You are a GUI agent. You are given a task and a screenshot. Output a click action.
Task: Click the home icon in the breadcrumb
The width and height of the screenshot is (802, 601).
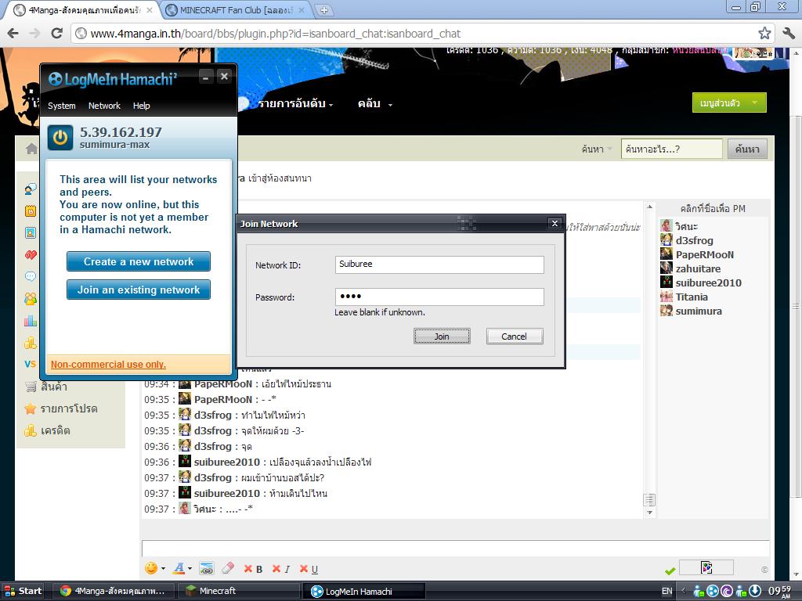click(31, 149)
